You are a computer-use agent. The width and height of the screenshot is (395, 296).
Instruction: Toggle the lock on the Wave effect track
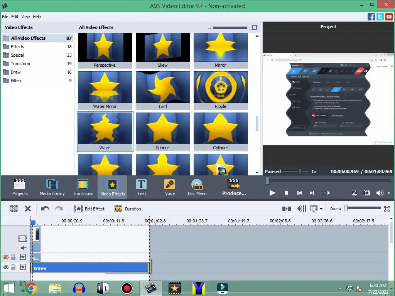click(x=13, y=267)
